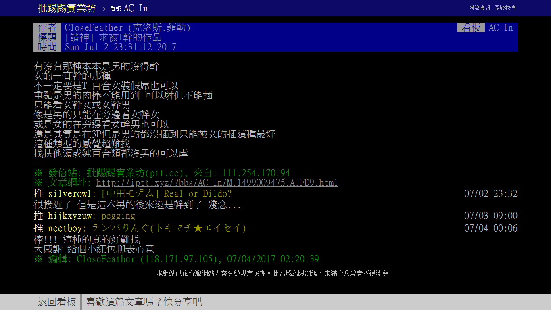Select the commenter username silverowl
Screen dimensions: 551x310
[x=70, y=193]
